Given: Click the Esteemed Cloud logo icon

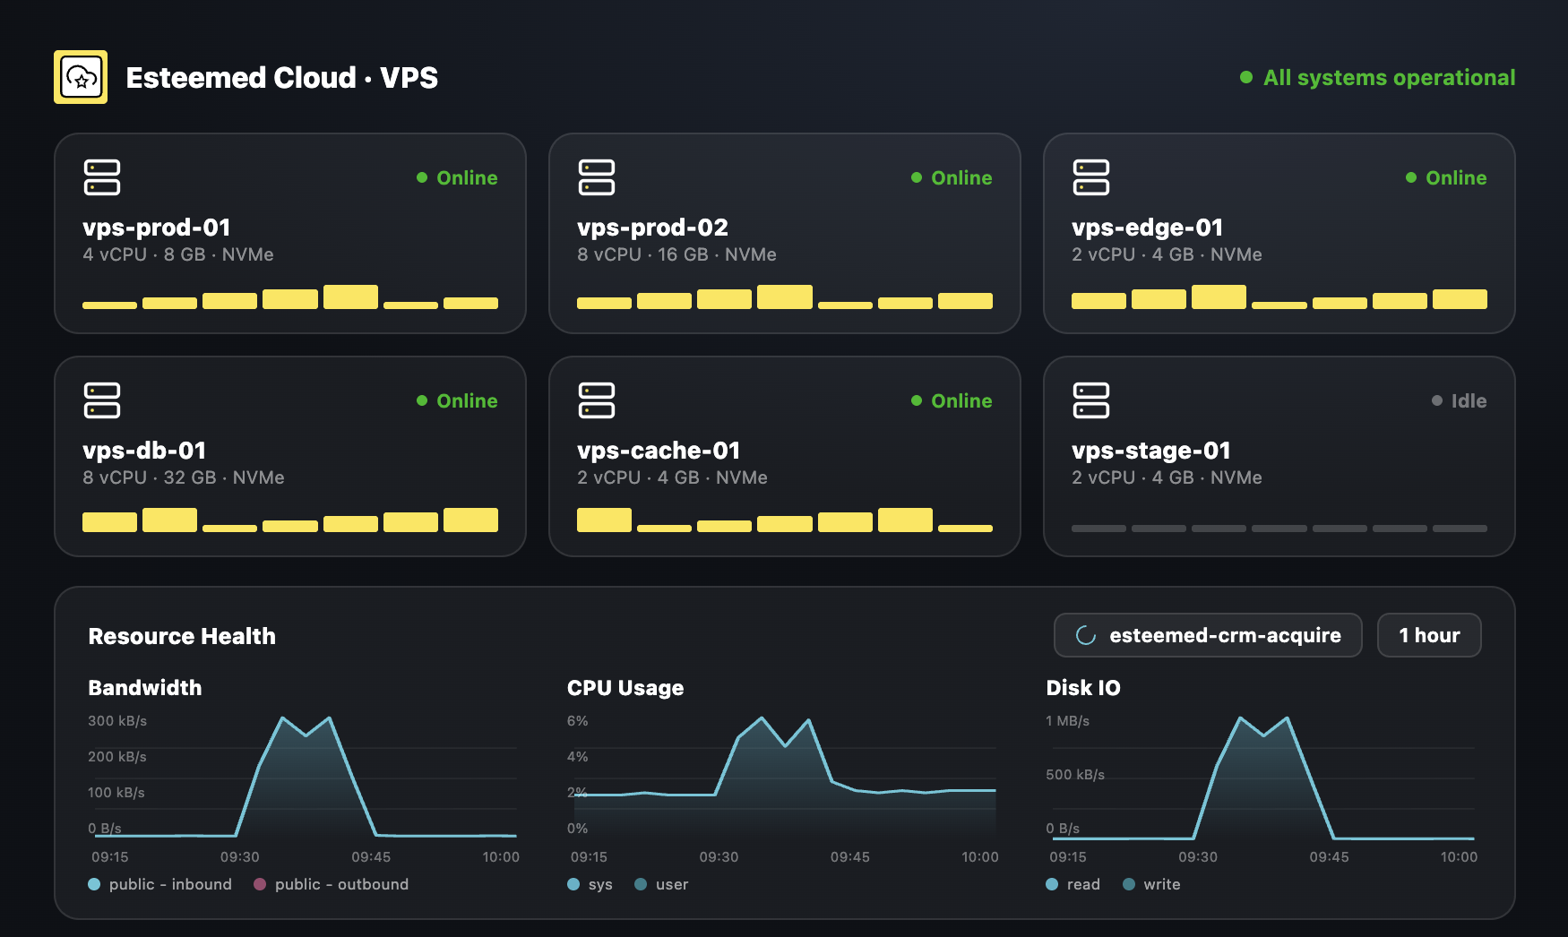Looking at the screenshot, I should click(x=81, y=77).
